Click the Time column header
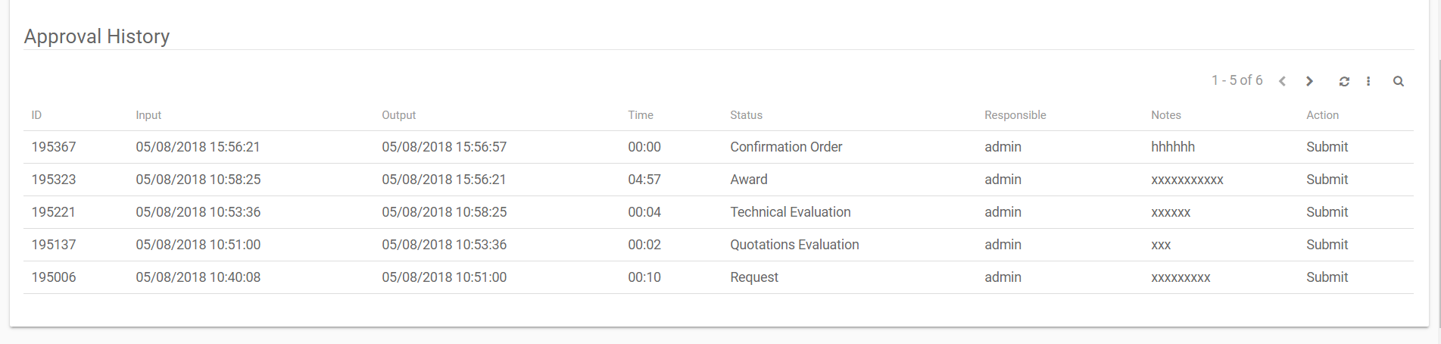 [x=640, y=115]
